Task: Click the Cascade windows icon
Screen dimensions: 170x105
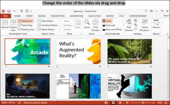Action: pyautogui.click(x=135, y=25)
